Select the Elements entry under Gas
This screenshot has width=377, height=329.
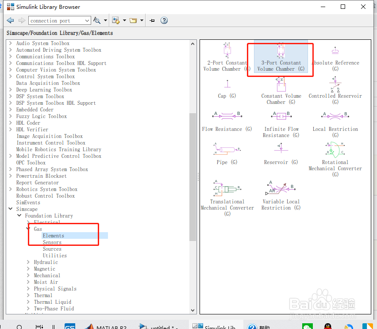click(x=54, y=236)
